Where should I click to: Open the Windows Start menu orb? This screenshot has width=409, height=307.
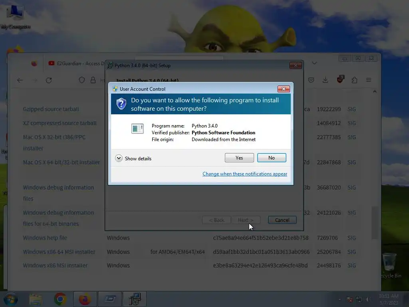(x=10, y=299)
